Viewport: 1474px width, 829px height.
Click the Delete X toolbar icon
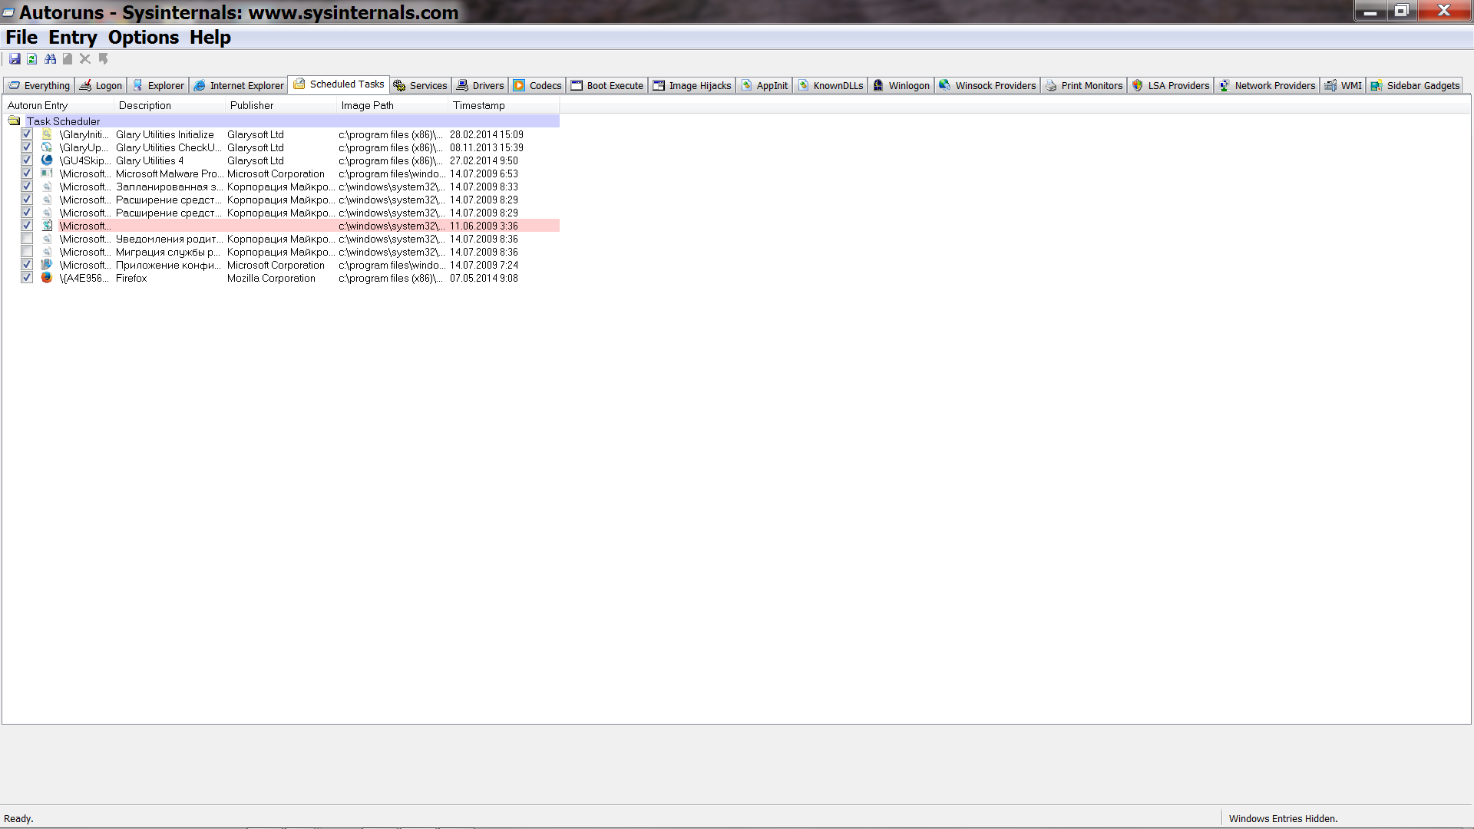pyautogui.click(x=85, y=59)
